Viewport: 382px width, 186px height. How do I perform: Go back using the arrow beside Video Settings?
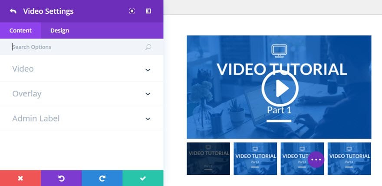[x=13, y=11]
